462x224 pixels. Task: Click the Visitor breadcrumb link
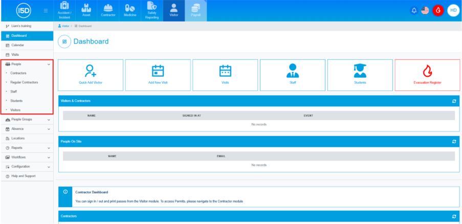click(x=65, y=26)
